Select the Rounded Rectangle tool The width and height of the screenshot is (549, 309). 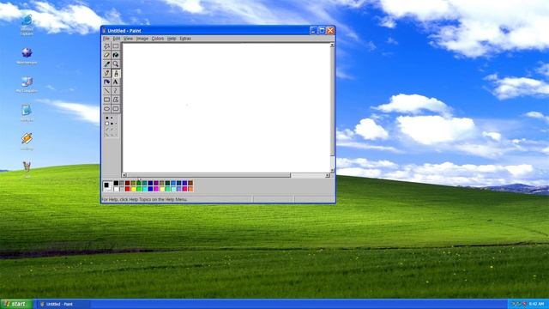coord(116,109)
